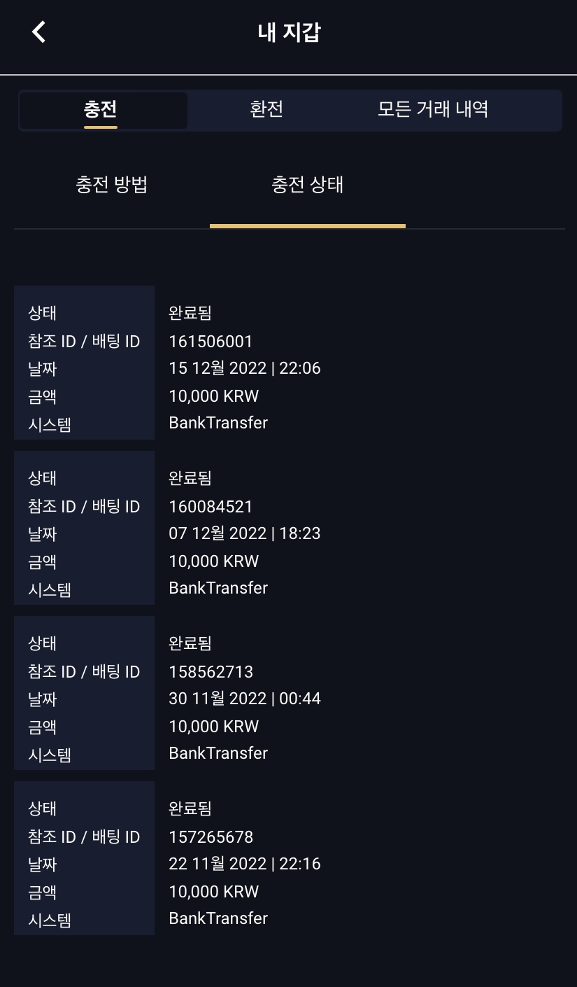Click BankTransfer in the last record
The width and height of the screenshot is (577, 987).
[x=218, y=918]
